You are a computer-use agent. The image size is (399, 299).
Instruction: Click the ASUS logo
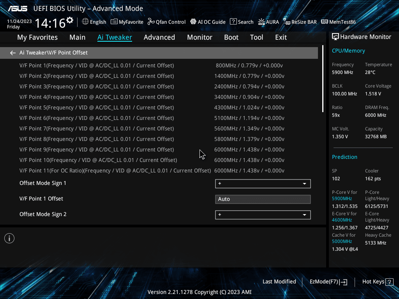tap(18, 9)
